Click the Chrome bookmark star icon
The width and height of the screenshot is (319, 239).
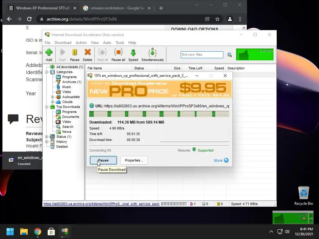point(217,19)
